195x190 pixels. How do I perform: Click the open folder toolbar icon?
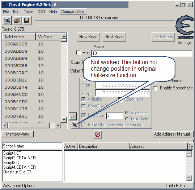tap(17, 21)
